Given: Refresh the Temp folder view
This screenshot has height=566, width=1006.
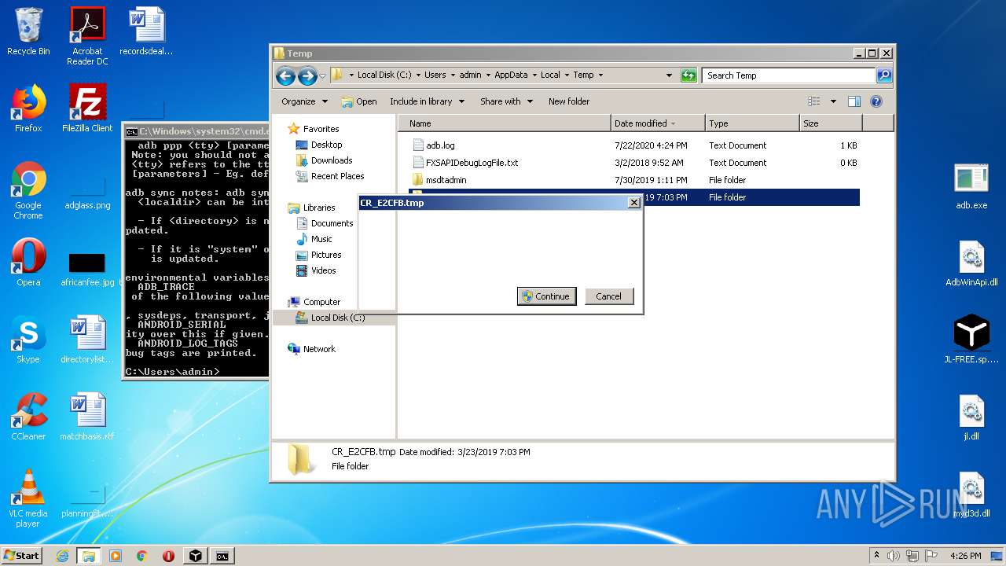Looking at the screenshot, I should click(688, 75).
